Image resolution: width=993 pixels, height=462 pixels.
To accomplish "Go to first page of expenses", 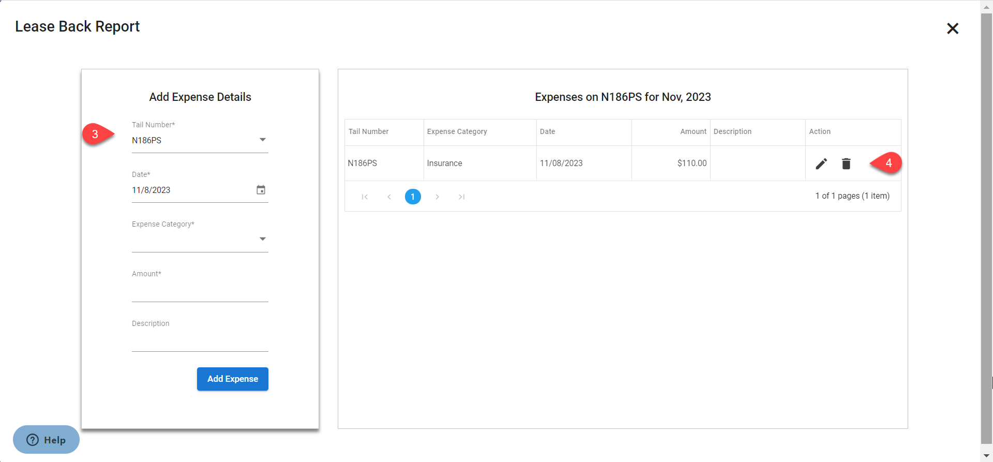I will coord(365,197).
